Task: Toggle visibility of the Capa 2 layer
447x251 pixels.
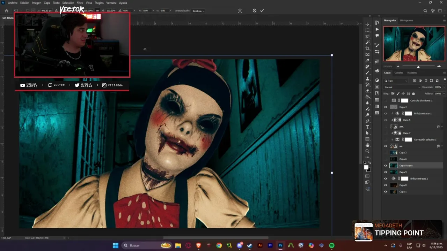Action: coord(386,153)
